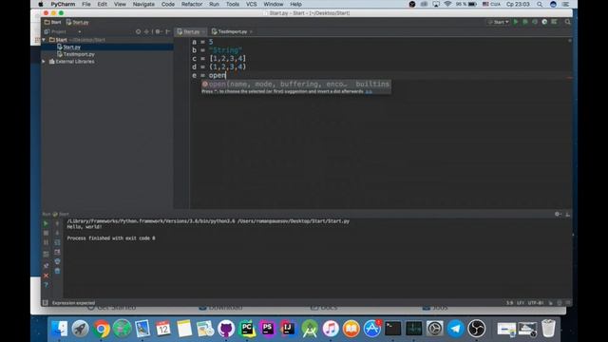Close the TestImport.py editor tab
Viewport: 608px width, 342px height.
[x=251, y=31]
